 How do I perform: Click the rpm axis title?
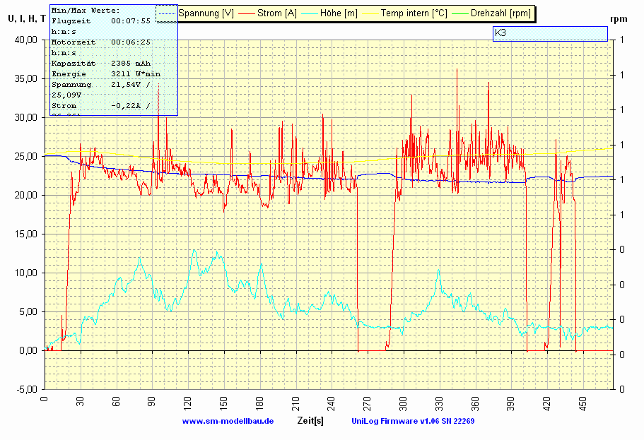pyautogui.click(x=619, y=19)
